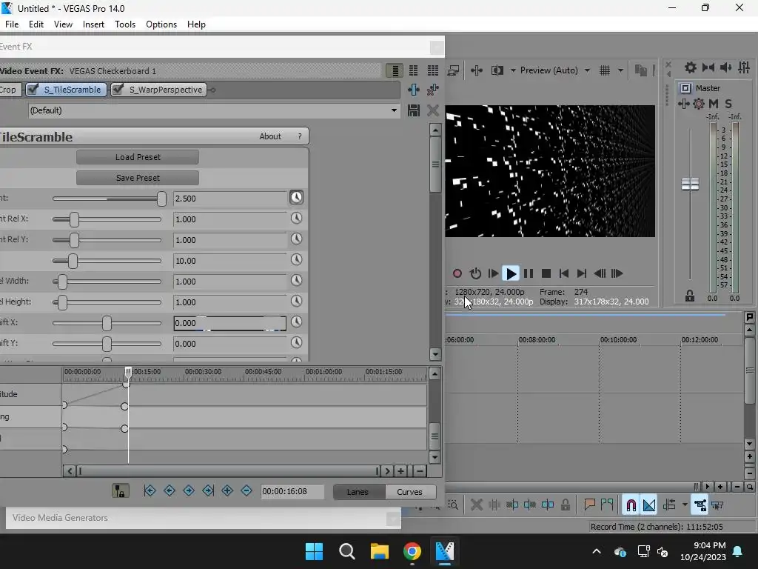Viewport: 758px width, 569px height.
Task: Click the Play button in preview transport
Action: click(511, 273)
